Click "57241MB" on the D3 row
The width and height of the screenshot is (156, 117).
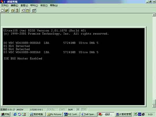tap(69, 52)
